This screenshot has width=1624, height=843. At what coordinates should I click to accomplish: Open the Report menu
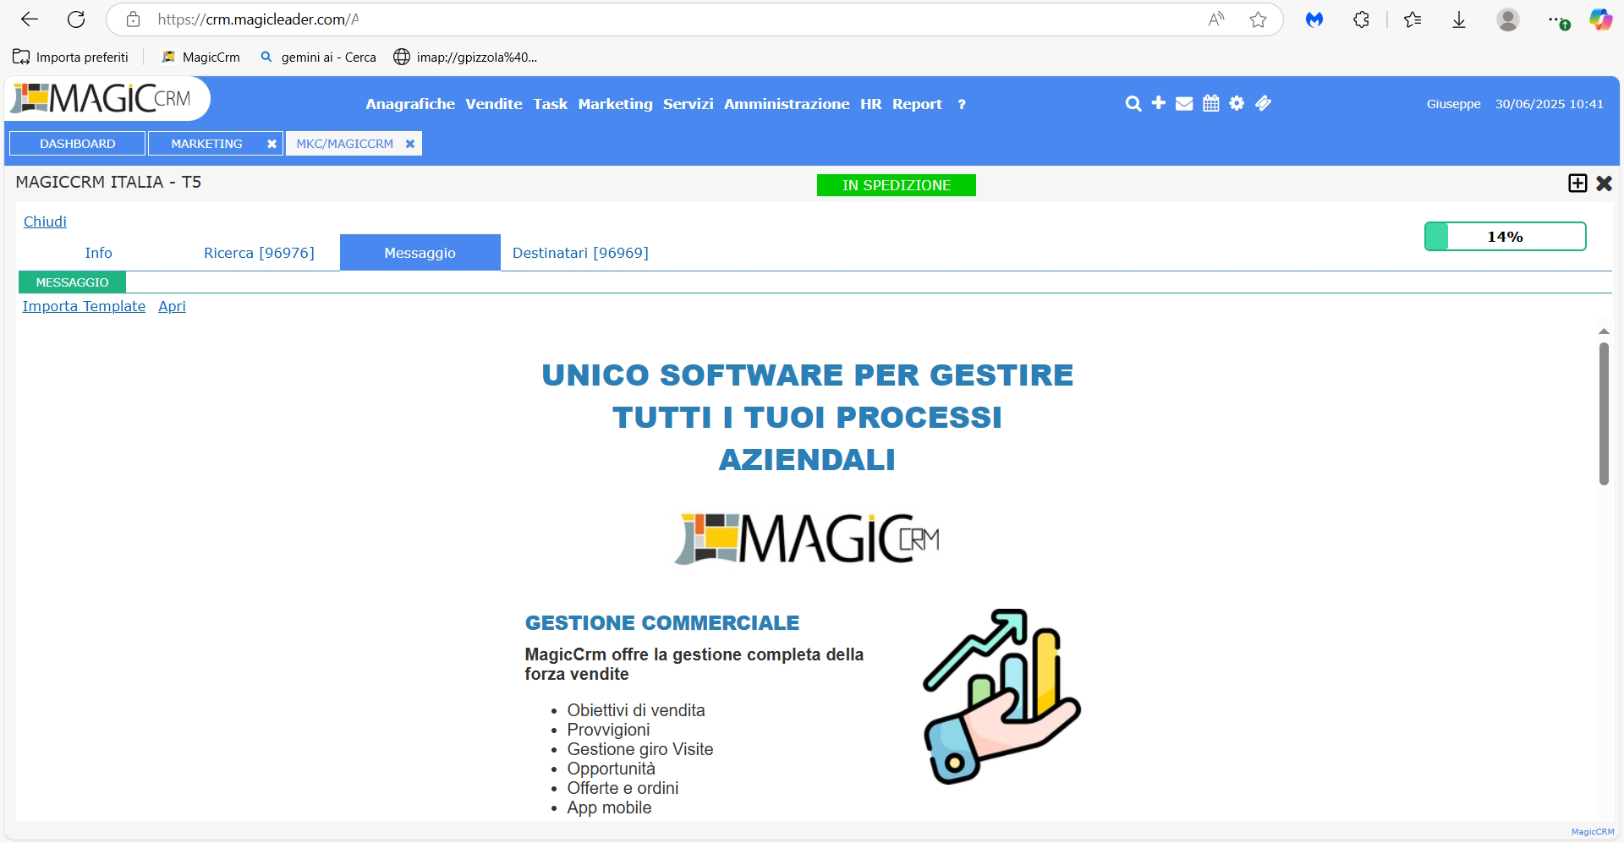tap(917, 104)
